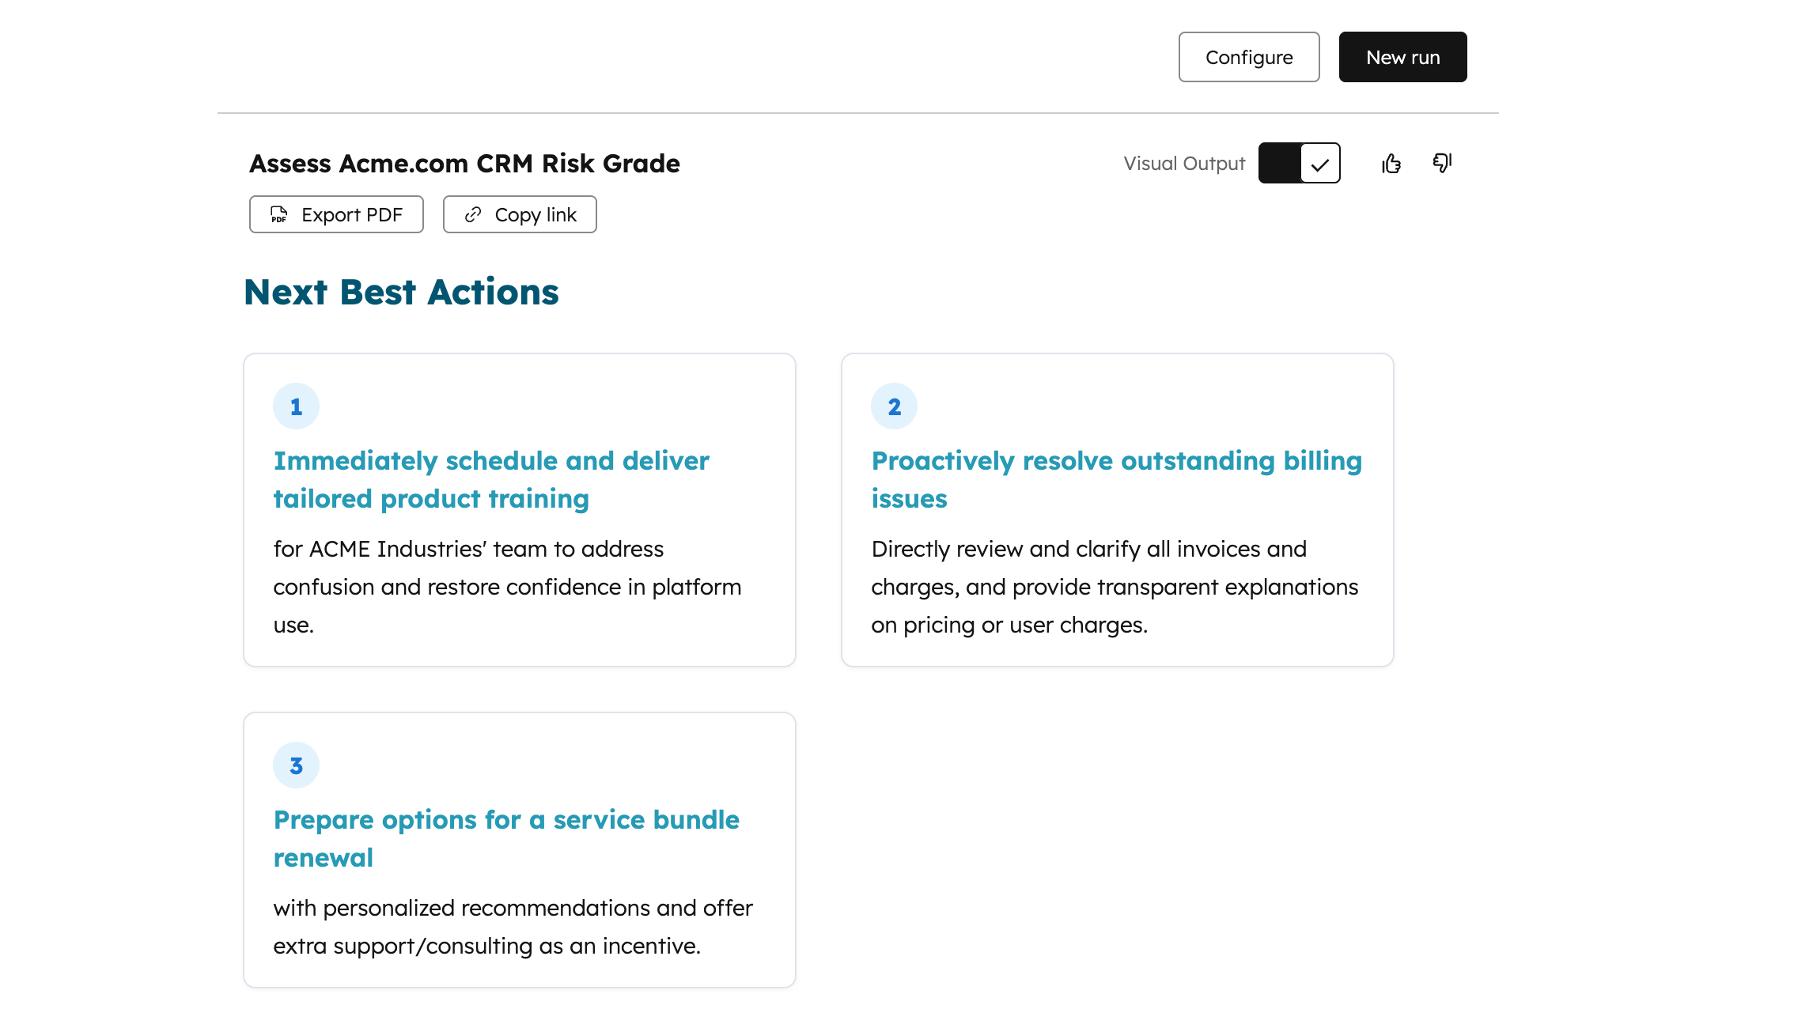Click the billing issues card description text
The height and width of the screenshot is (1009, 1794).
click(x=1115, y=587)
